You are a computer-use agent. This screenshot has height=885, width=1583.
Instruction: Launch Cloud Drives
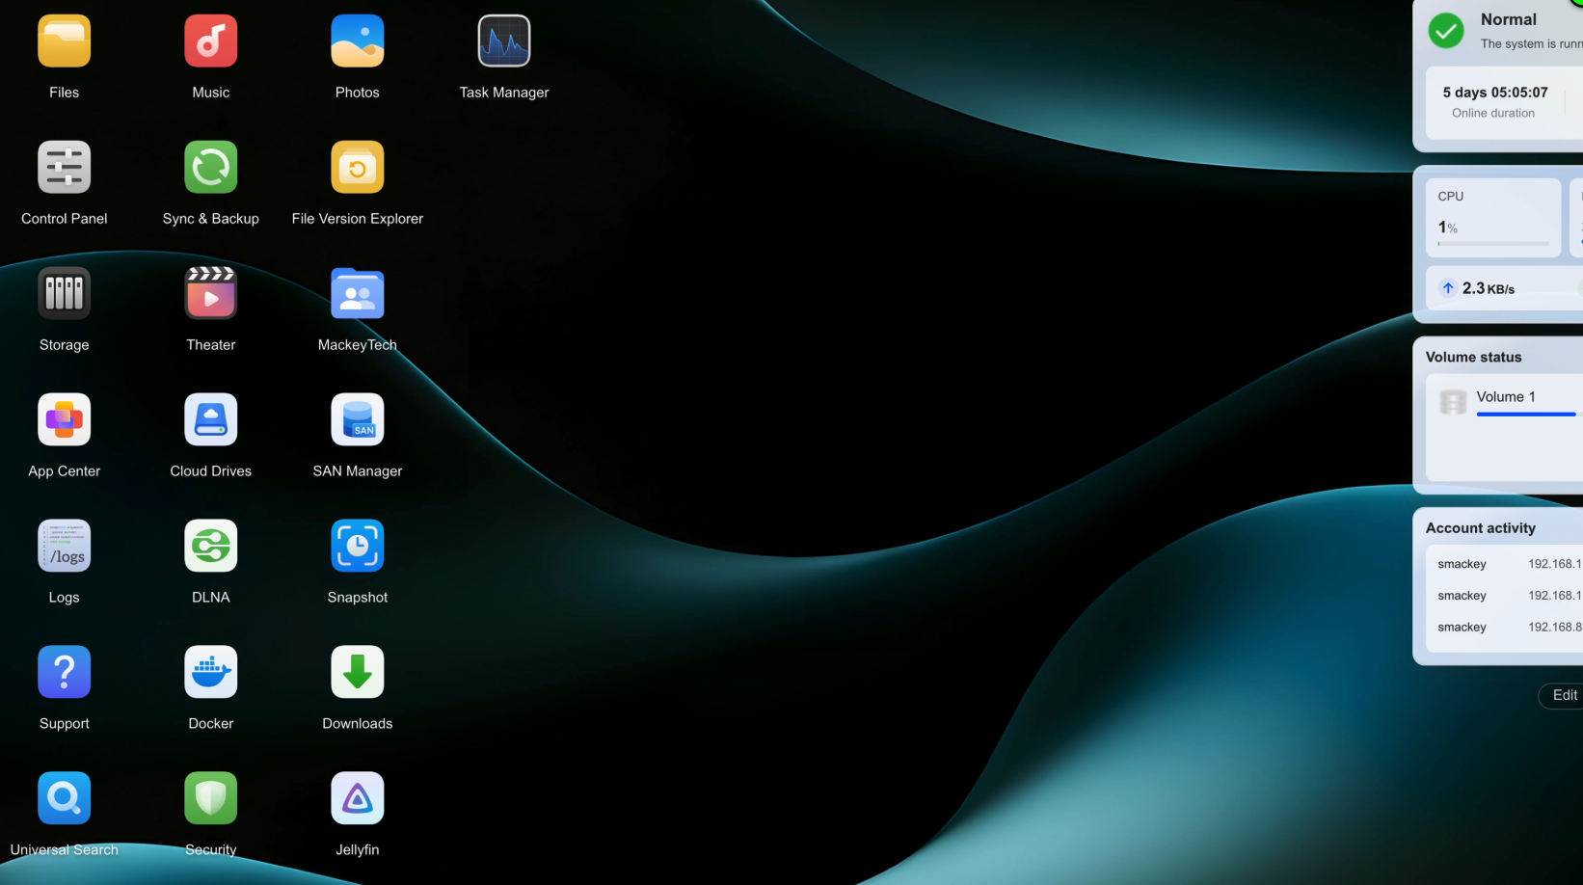[210, 419]
